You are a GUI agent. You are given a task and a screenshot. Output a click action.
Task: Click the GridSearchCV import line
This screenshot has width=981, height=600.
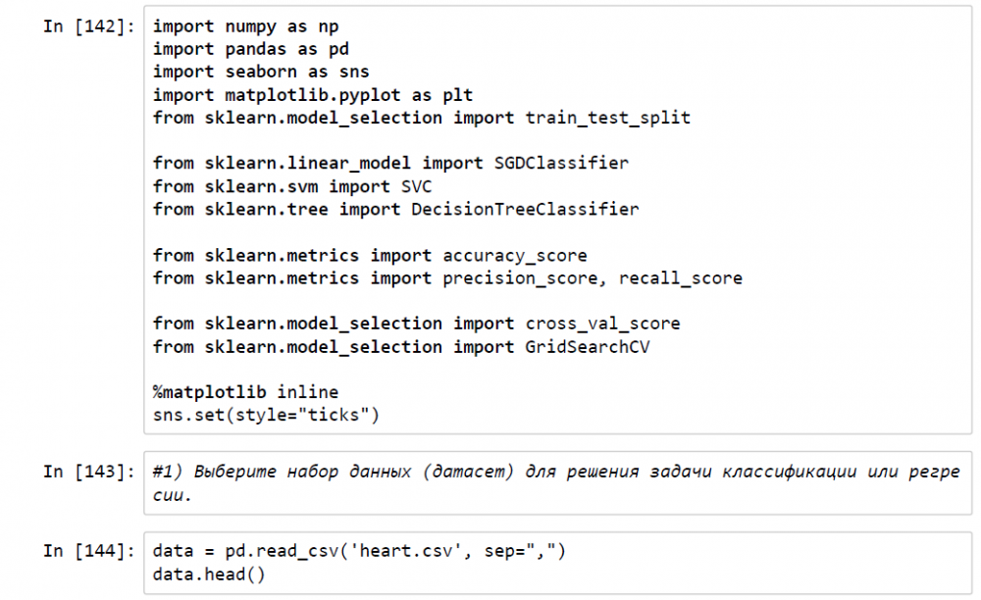point(401,347)
